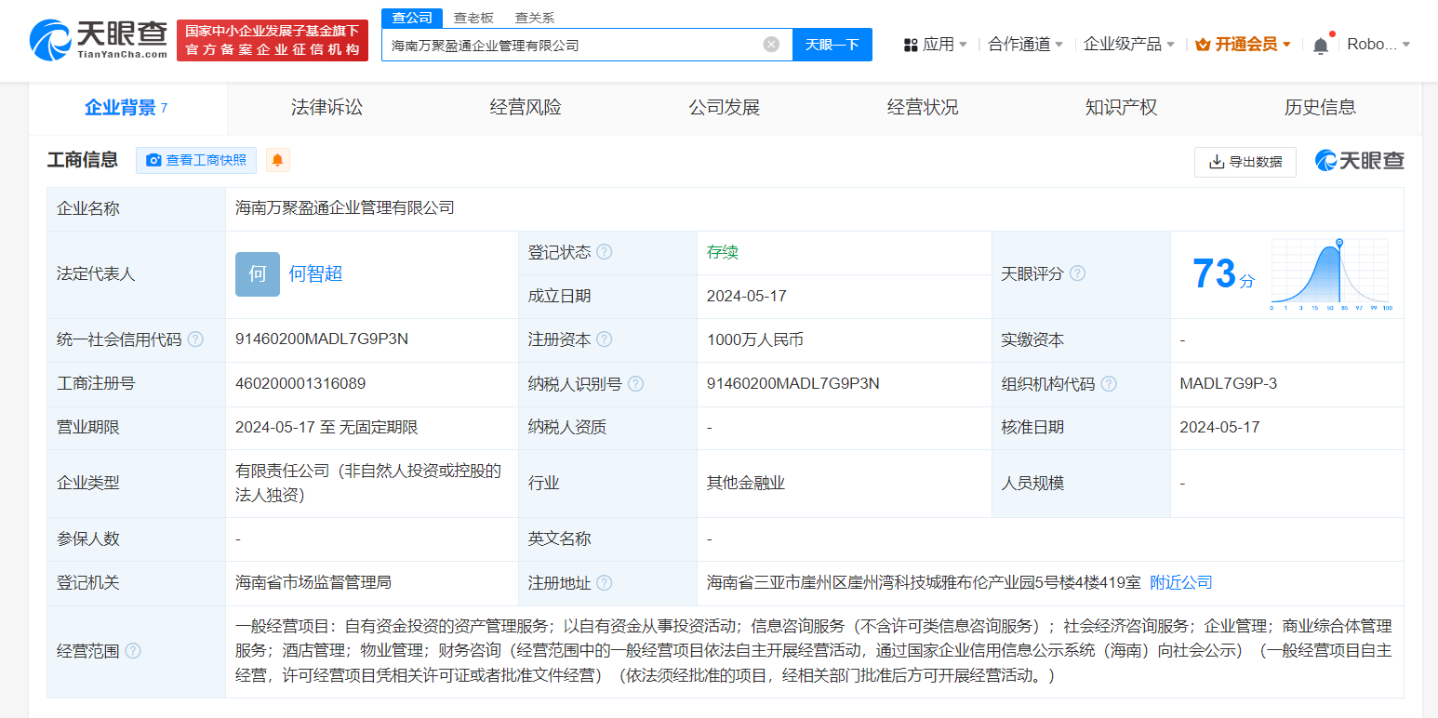Click the help icon next to 经营范围
The width and height of the screenshot is (1438, 718).
pyautogui.click(x=132, y=651)
